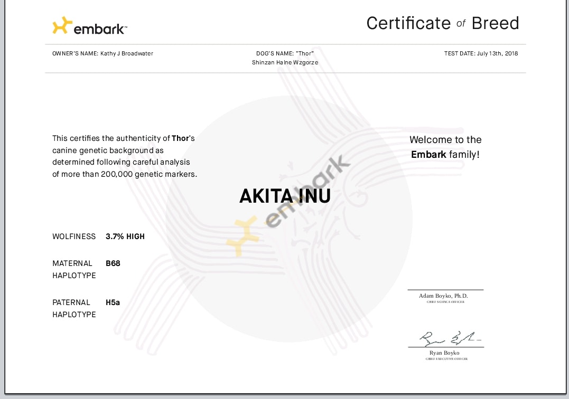Select the printed name "Ryan Boyko"

coord(444,353)
